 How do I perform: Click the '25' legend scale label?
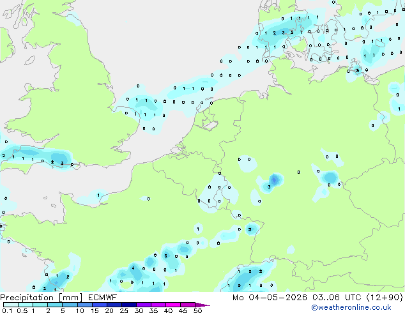(x=124, y=310)
